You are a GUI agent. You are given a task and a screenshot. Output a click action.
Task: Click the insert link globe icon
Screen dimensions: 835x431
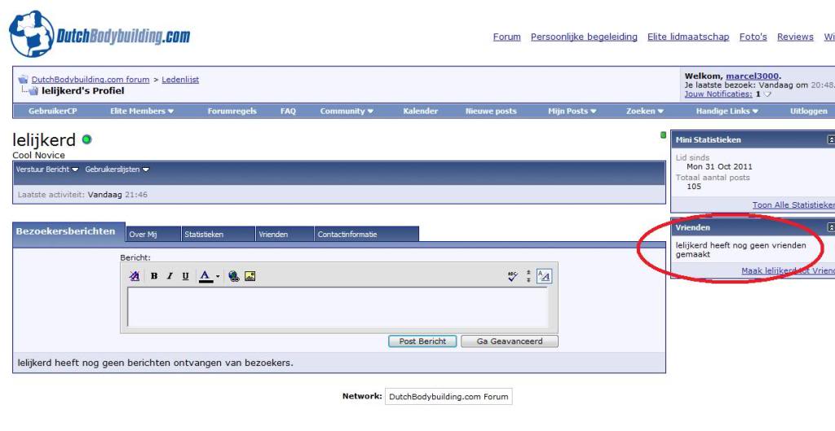(234, 276)
